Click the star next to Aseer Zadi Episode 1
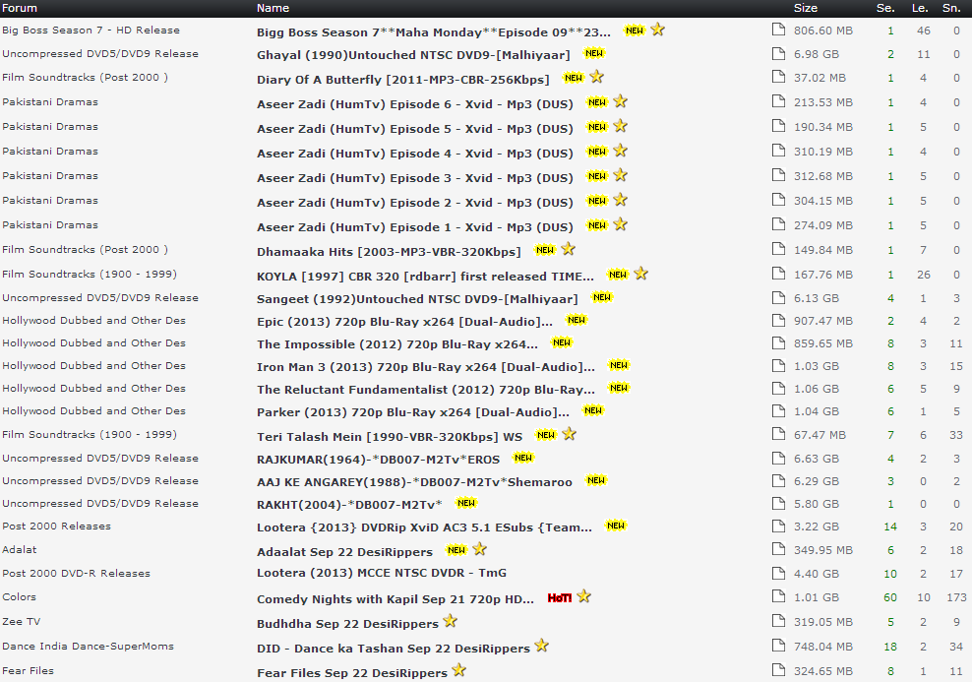 pyautogui.click(x=621, y=224)
